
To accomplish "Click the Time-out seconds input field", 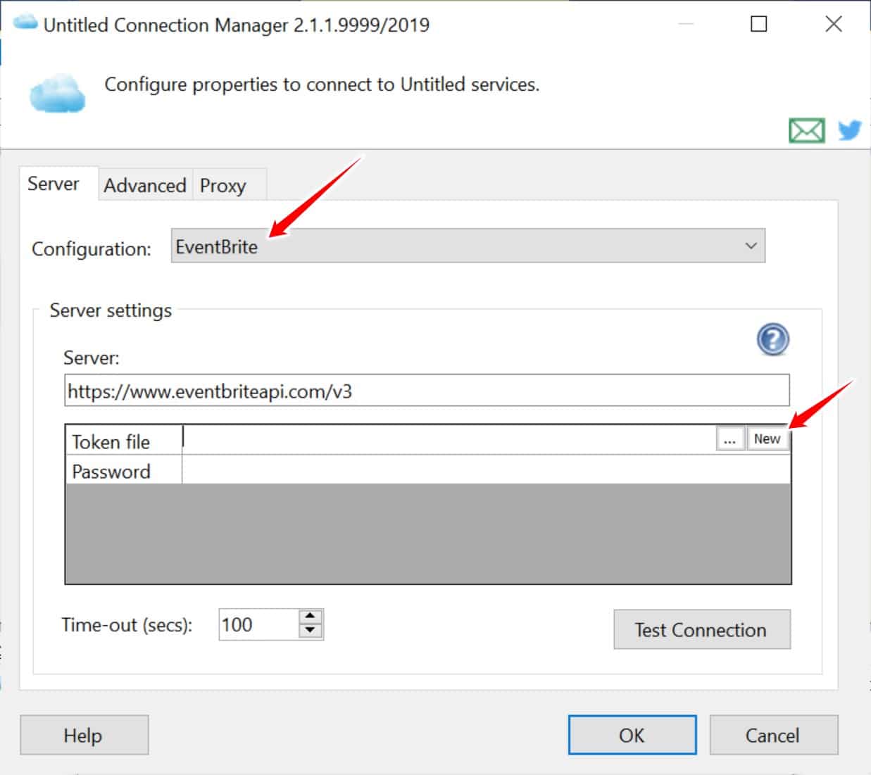I will pyautogui.click(x=258, y=624).
